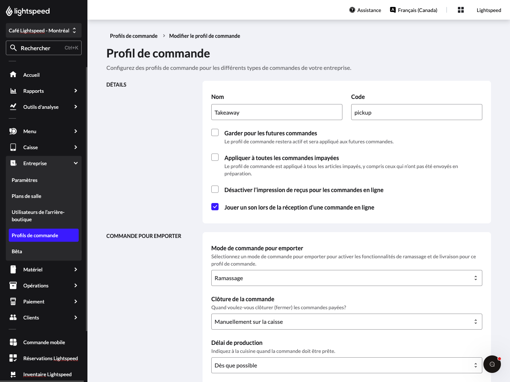
Task: Click the Matériel device icon
Action: tap(13, 270)
